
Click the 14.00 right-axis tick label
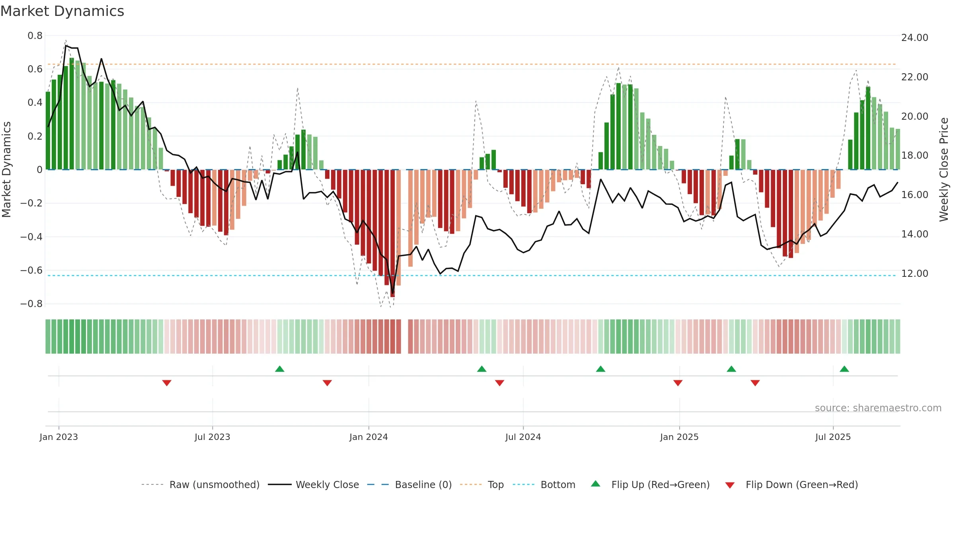pyautogui.click(x=915, y=234)
